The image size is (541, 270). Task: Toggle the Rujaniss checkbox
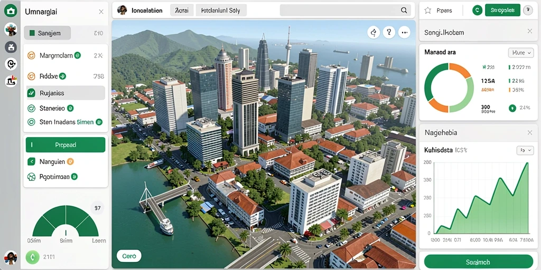(31, 93)
